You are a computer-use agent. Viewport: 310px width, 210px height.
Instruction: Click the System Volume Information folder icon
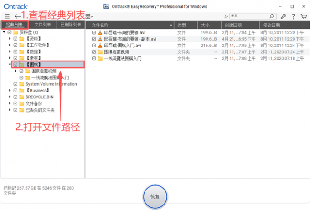pyautogui.click(x=21, y=84)
